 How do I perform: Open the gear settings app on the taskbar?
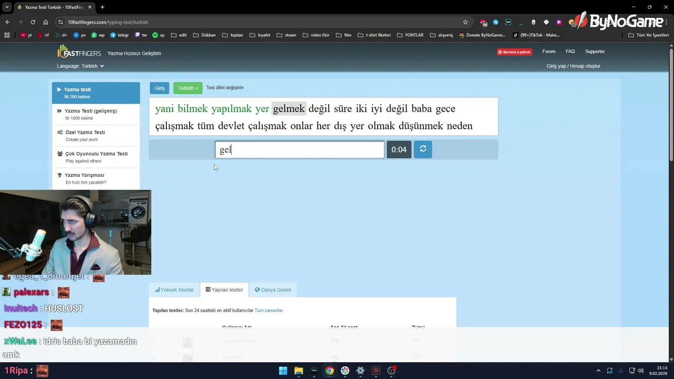(360, 371)
